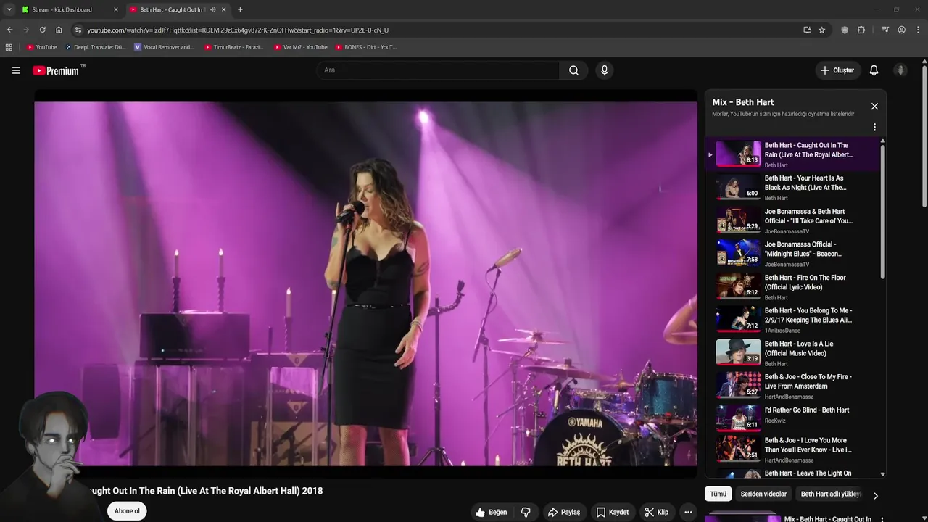Close the Mix - Beth Hart playlist panel
Image resolution: width=928 pixels, height=522 pixels.
coord(874,107)
